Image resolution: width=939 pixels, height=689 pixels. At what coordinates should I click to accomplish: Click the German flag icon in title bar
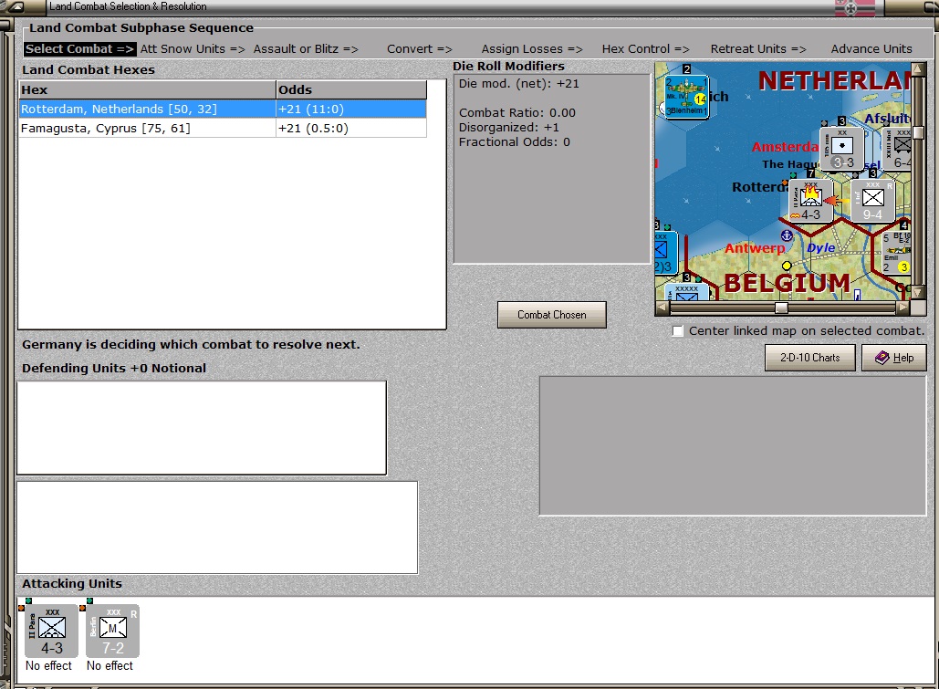click(x=854, y=7)
